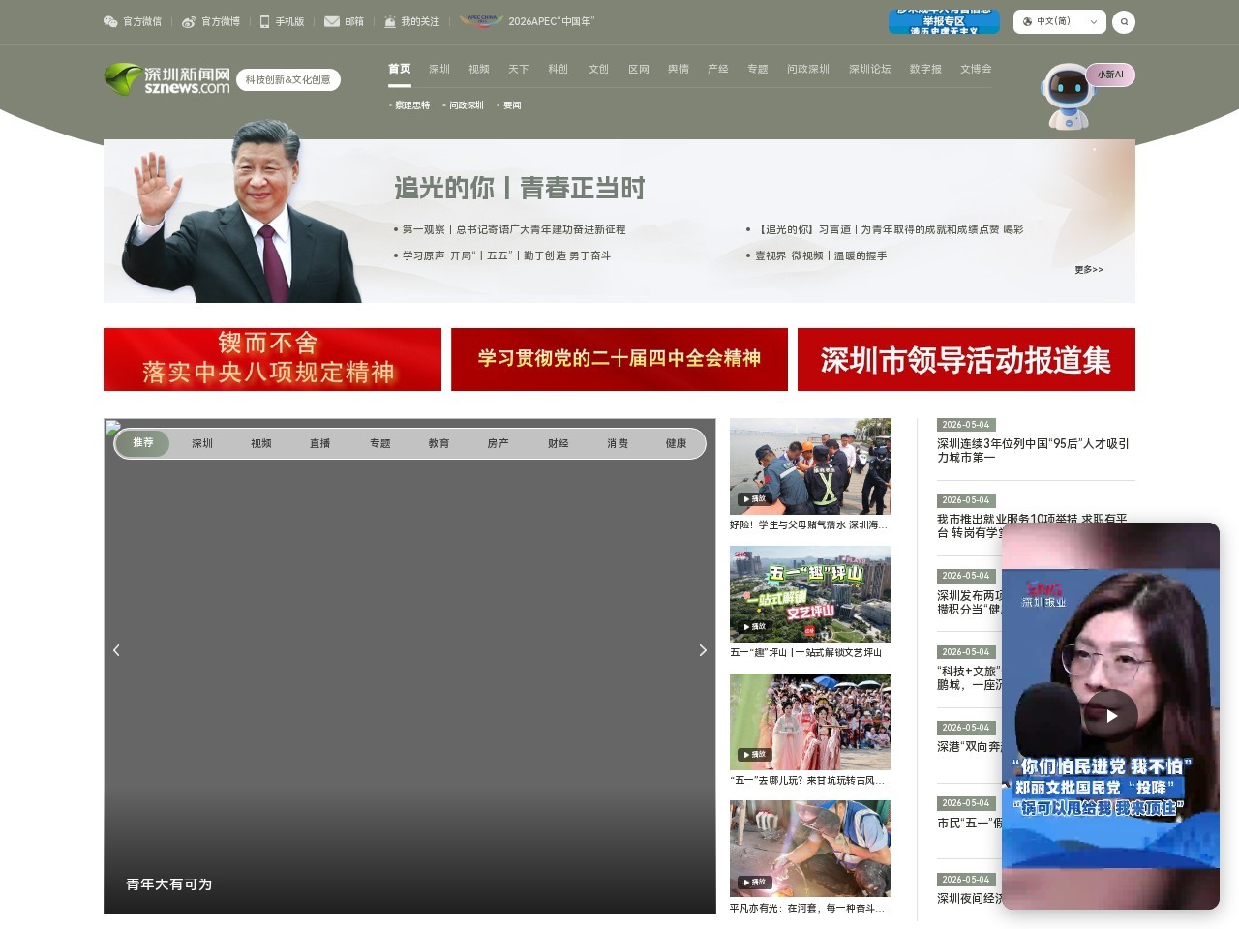
Task: Open link 壹视界·微视频丨温暖的握手
Action: (821, 255)
